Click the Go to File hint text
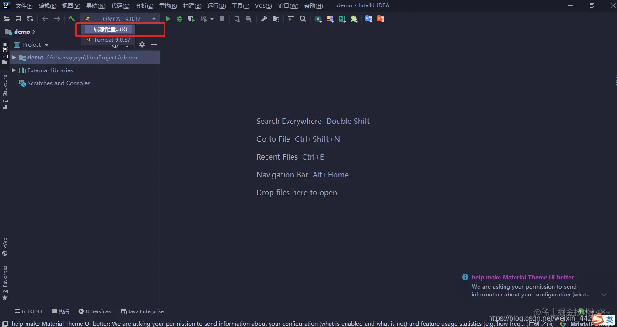 273,139
